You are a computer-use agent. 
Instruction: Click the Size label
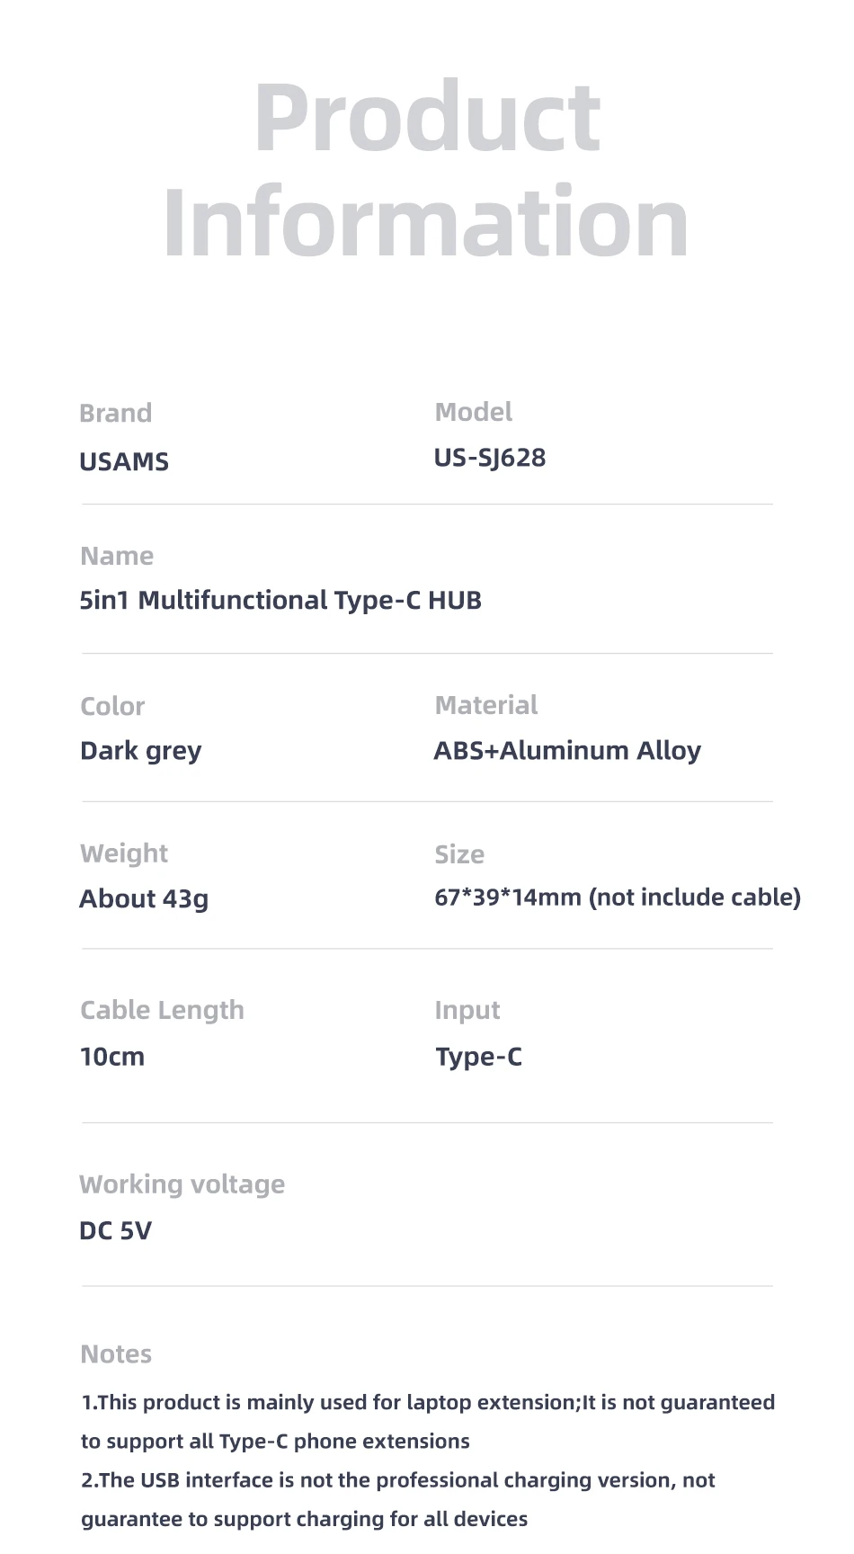click(459, 854)
